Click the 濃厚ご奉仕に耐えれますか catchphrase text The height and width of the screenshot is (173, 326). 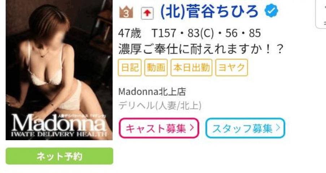click(201, 49)
